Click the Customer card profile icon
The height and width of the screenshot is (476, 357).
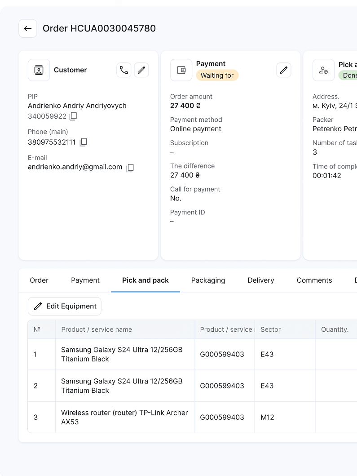(x=39, y=70)
